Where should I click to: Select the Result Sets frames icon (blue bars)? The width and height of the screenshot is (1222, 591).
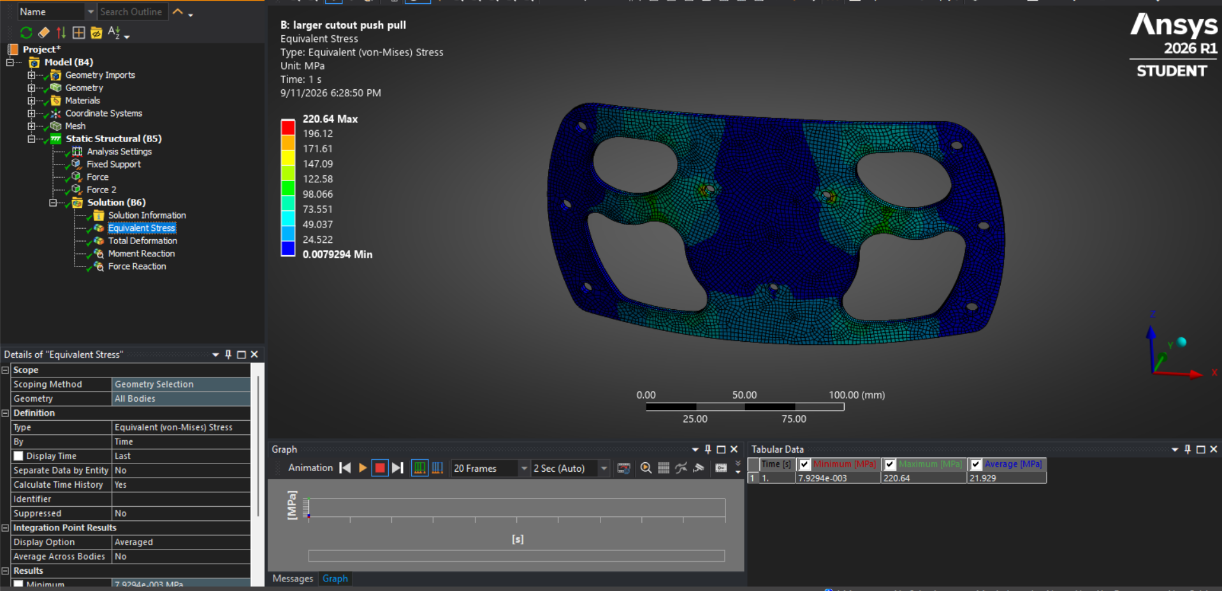pyautogui.click(x=438, y=468)
